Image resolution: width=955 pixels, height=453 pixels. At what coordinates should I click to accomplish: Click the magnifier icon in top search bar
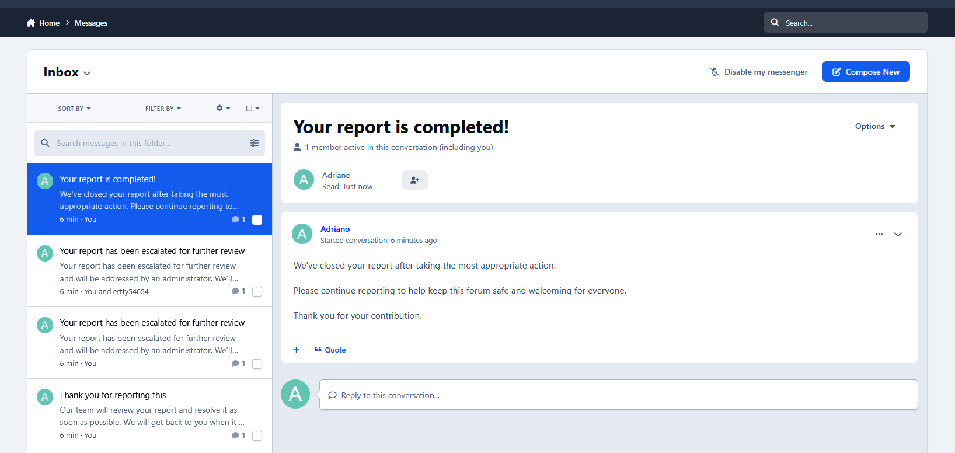pyautogui.click(x=775, y=22)
